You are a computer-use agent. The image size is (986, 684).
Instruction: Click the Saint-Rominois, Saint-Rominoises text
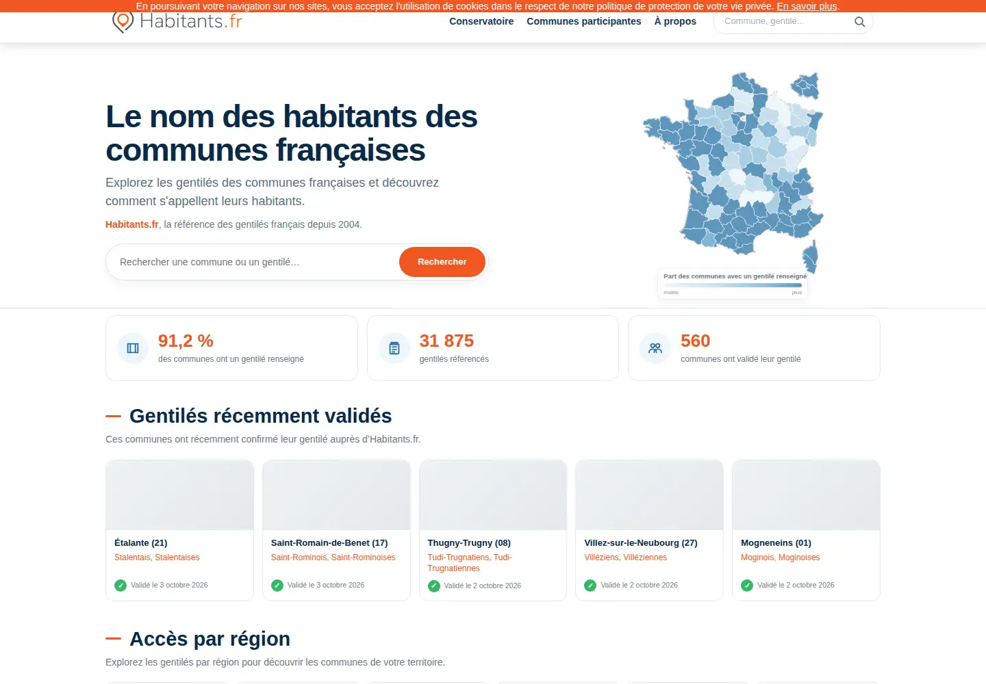pos(333,557)
